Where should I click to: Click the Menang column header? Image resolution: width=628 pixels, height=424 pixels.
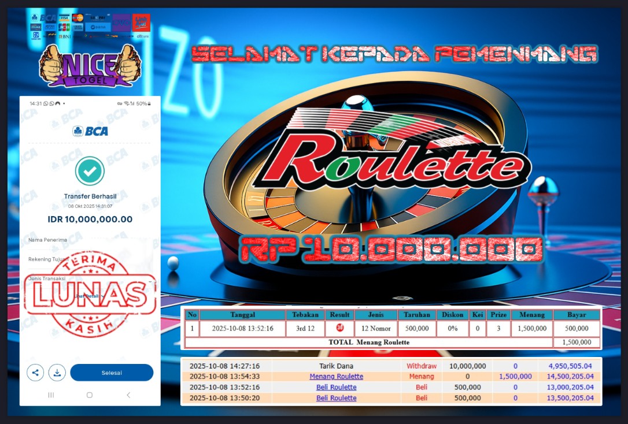tap(531, 315)
